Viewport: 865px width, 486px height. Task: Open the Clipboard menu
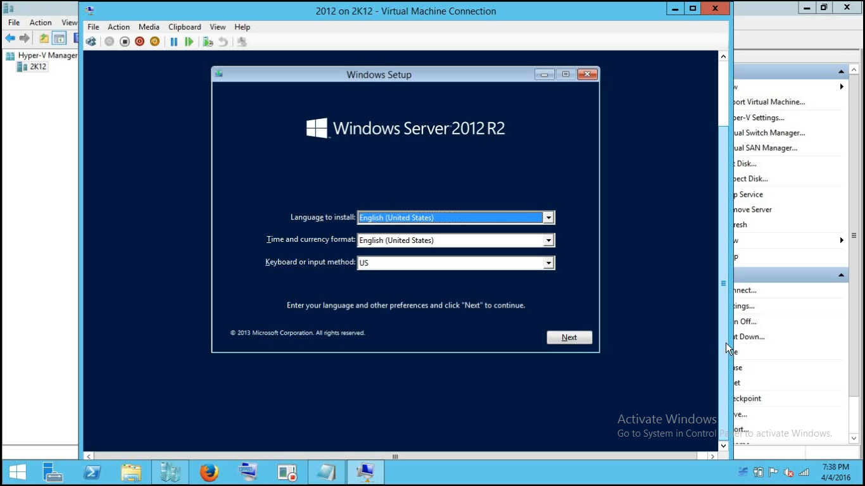click(184, 27)
